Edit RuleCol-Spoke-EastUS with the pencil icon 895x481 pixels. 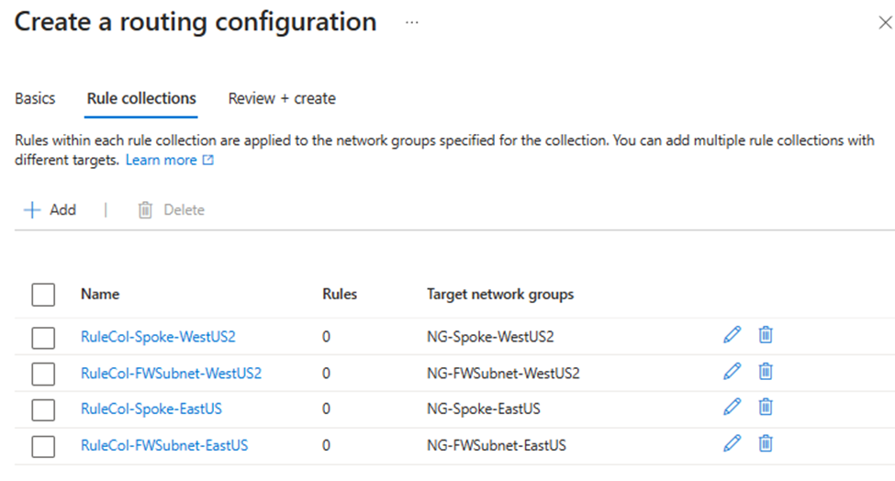(732, 408)
